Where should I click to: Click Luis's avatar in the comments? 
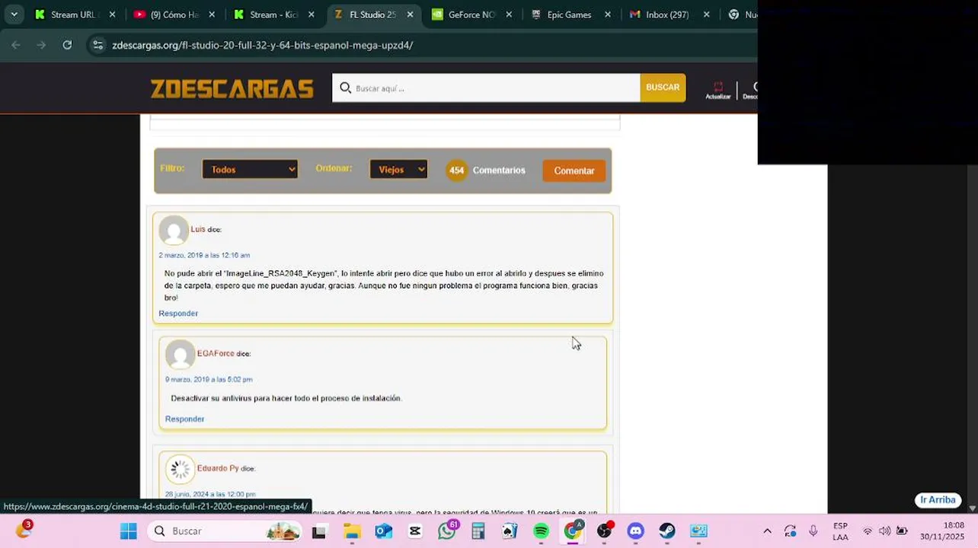[x=174, y=231]
